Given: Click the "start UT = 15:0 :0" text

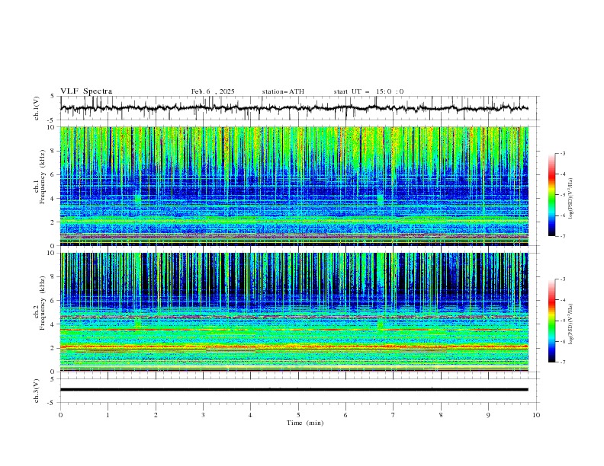Looking at the screenshot, I should pos(368,91).
